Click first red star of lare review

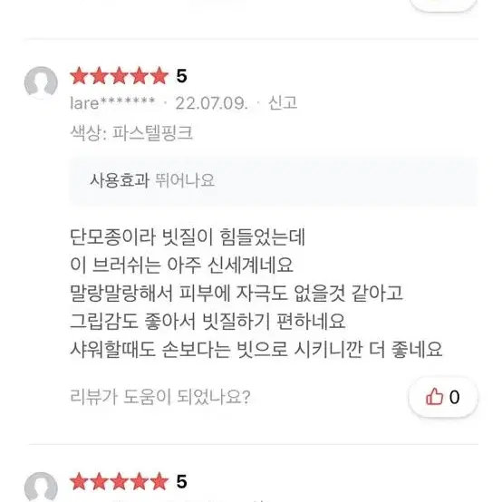tap(80, 76)
